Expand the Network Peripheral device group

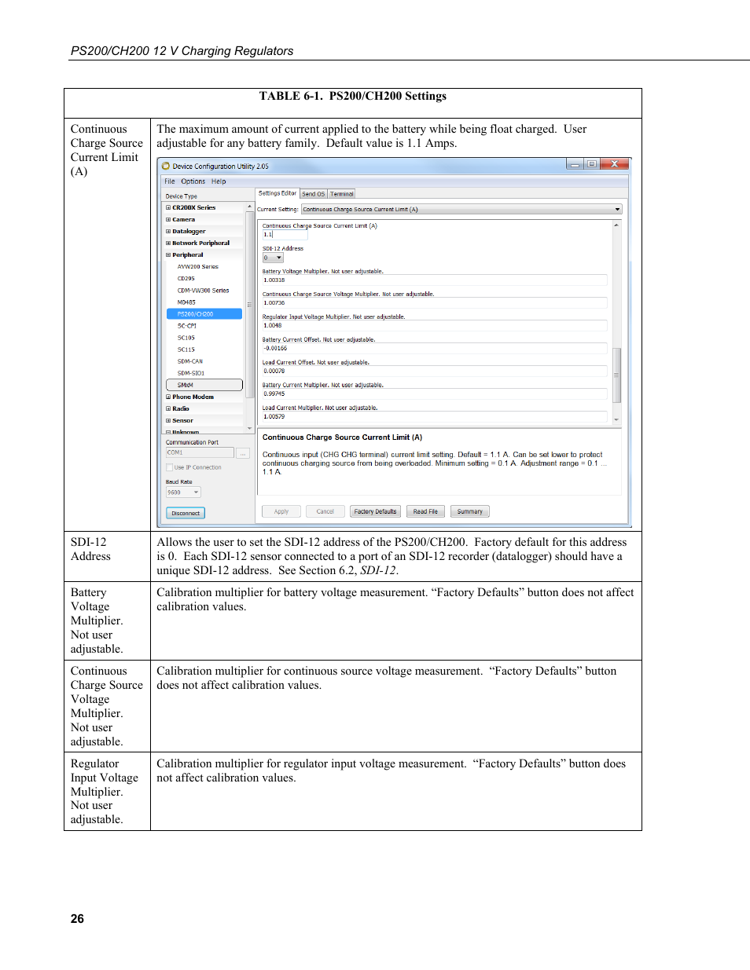tap(167, 243)
